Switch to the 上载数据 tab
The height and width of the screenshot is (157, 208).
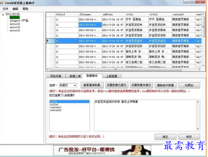tap(112, 76)
